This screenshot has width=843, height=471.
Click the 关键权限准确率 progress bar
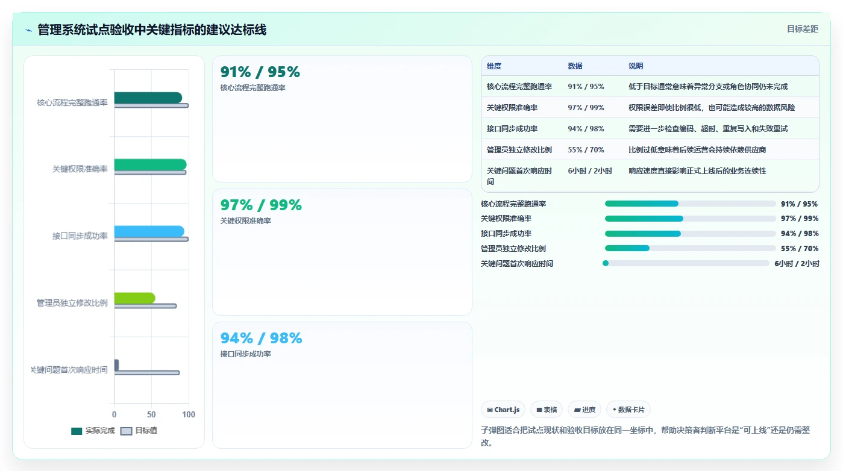pyautogui.click(x=690, y=219)
